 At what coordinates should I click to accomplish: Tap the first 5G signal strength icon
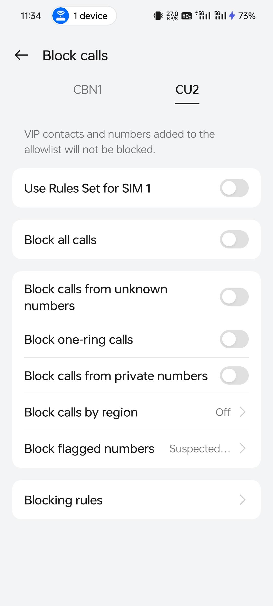(x=203, y=15)
